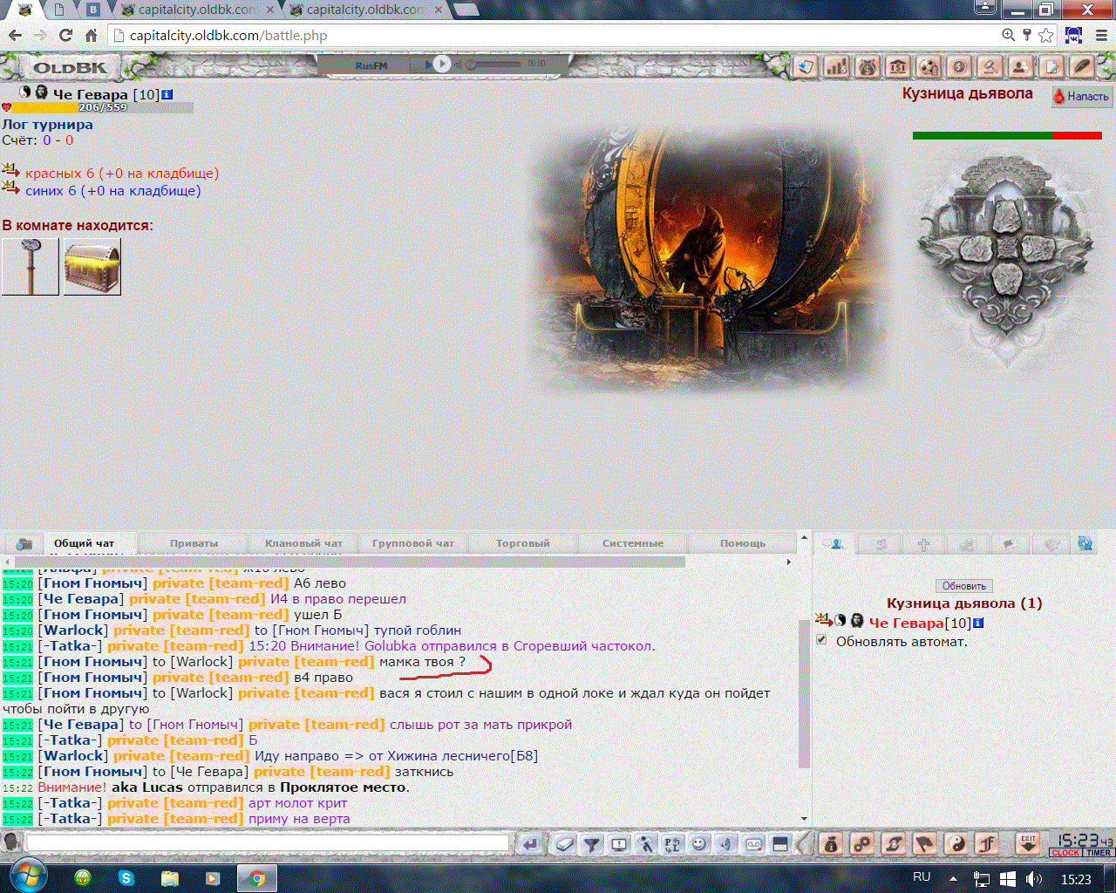Viewport: 1116px width, 893px height.
Task: Go to the browser home page
Action: (91, 36)
